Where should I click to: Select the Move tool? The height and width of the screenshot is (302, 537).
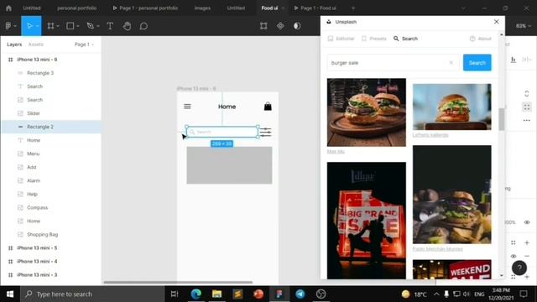[x=29, y=26]
